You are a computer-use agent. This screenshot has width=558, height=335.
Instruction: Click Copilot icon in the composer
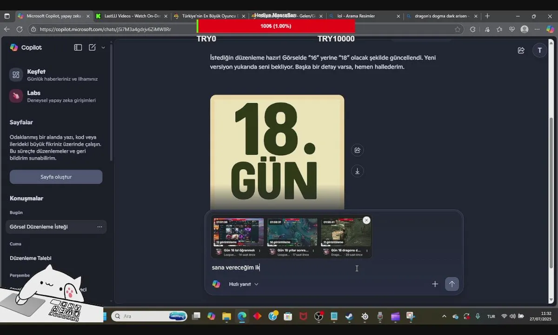(216, 284)
